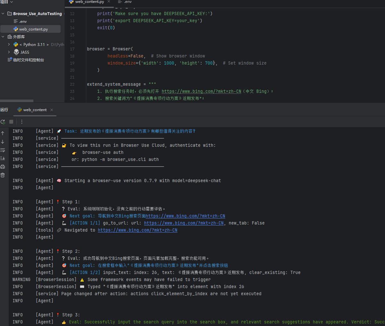Open the 项目 view dropdown
The width and height of the screenshot is (385, 326).
pos(7,2)
